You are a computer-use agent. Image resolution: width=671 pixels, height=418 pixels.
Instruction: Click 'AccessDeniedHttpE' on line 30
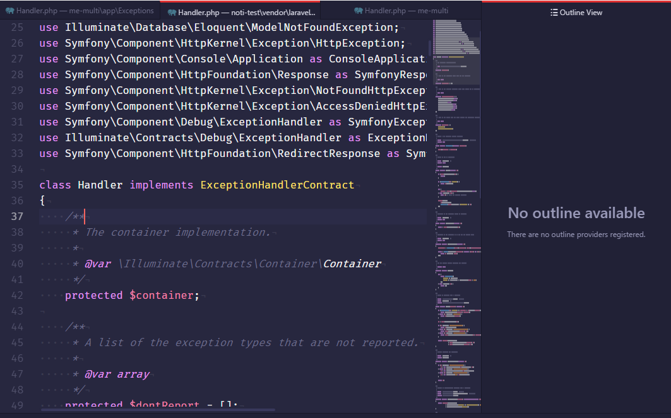(x=371, y=107)
